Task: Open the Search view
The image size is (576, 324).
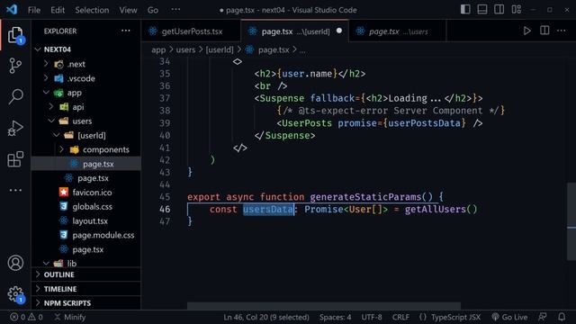Action: tap(15, 96)
